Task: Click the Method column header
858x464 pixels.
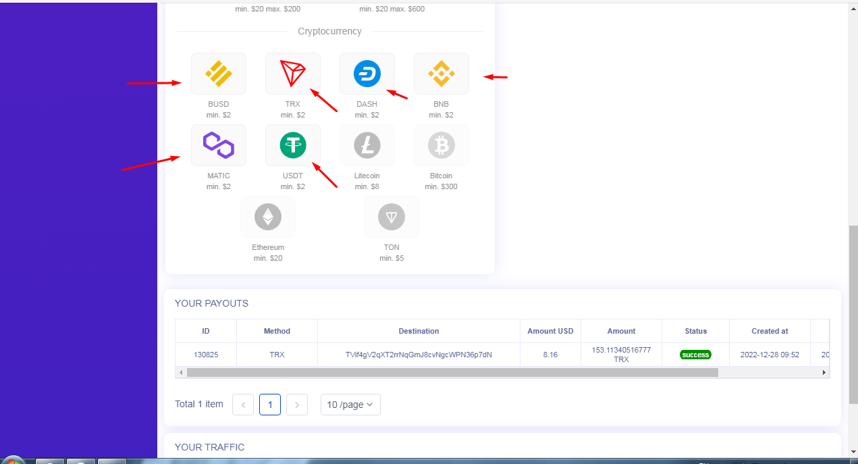Action: (x=277, y=331)
